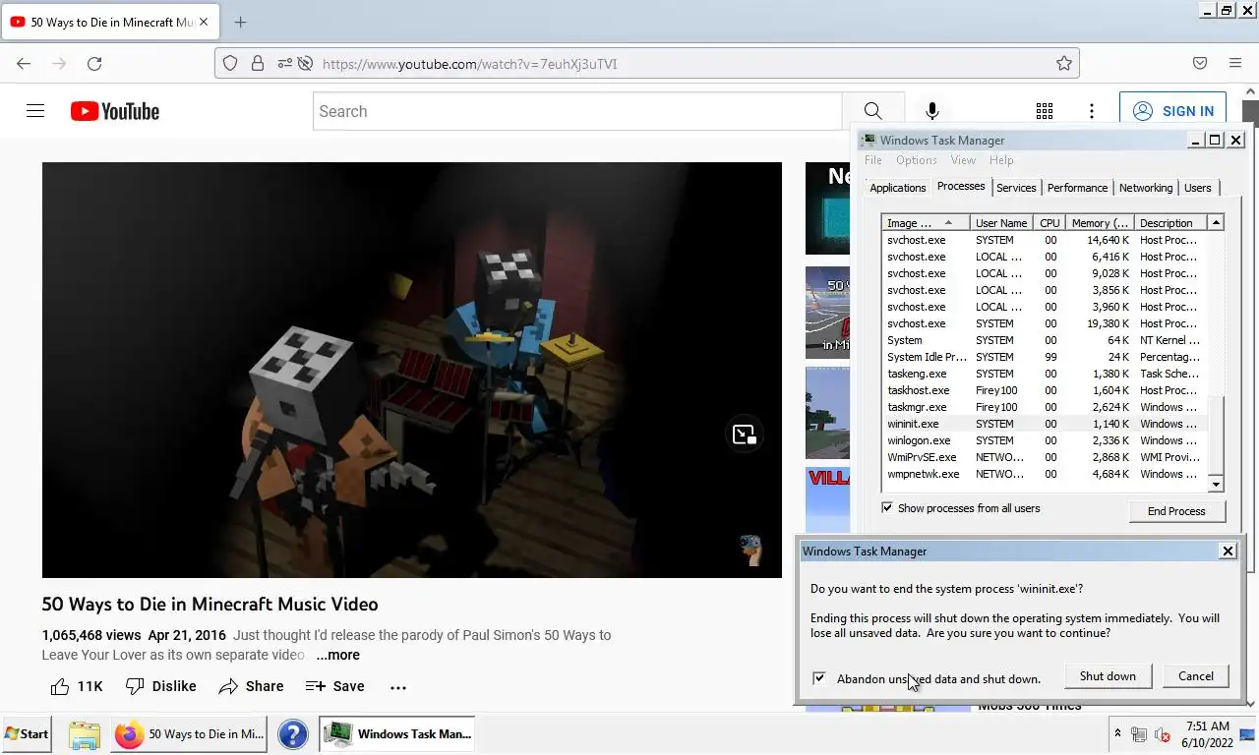Uncheck 'Show processes from all users'
Screen dimensions: 1259x755
[x=887, y=508]
